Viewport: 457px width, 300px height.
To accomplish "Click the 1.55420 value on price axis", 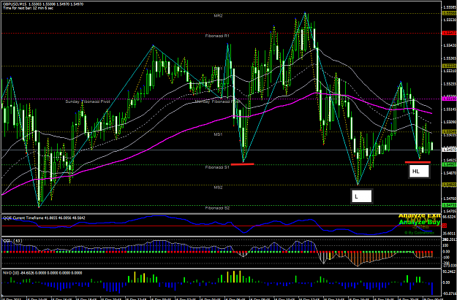I will [450, 45].
